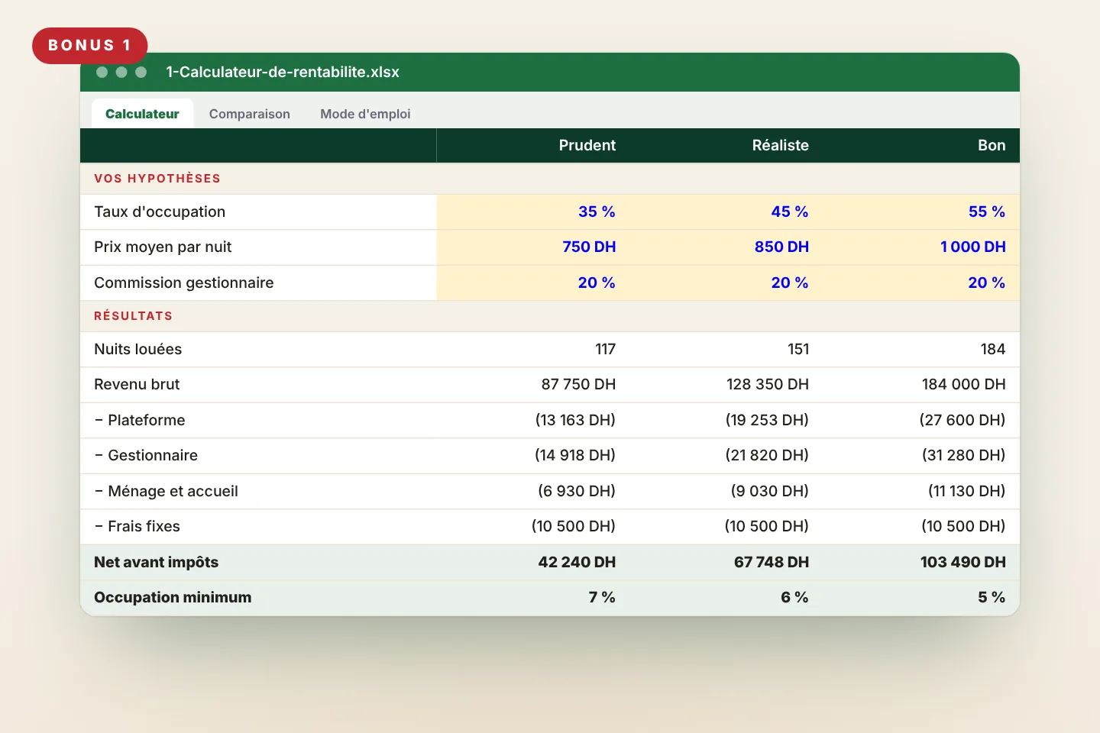The image size is (1100, 733).
Task: Edit the 55 % occupancy rate cell
Action: 921,212
